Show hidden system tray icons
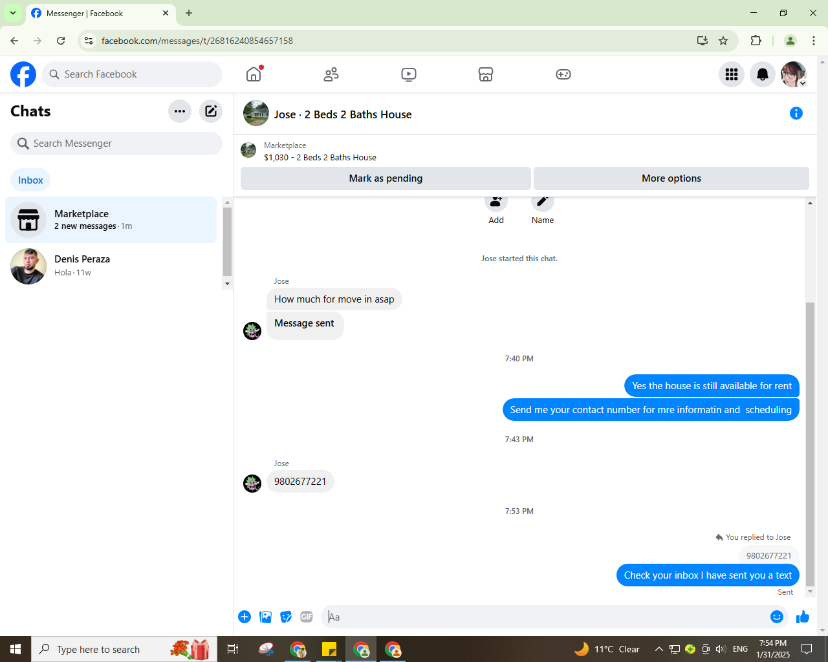 (x=659, y=649)
